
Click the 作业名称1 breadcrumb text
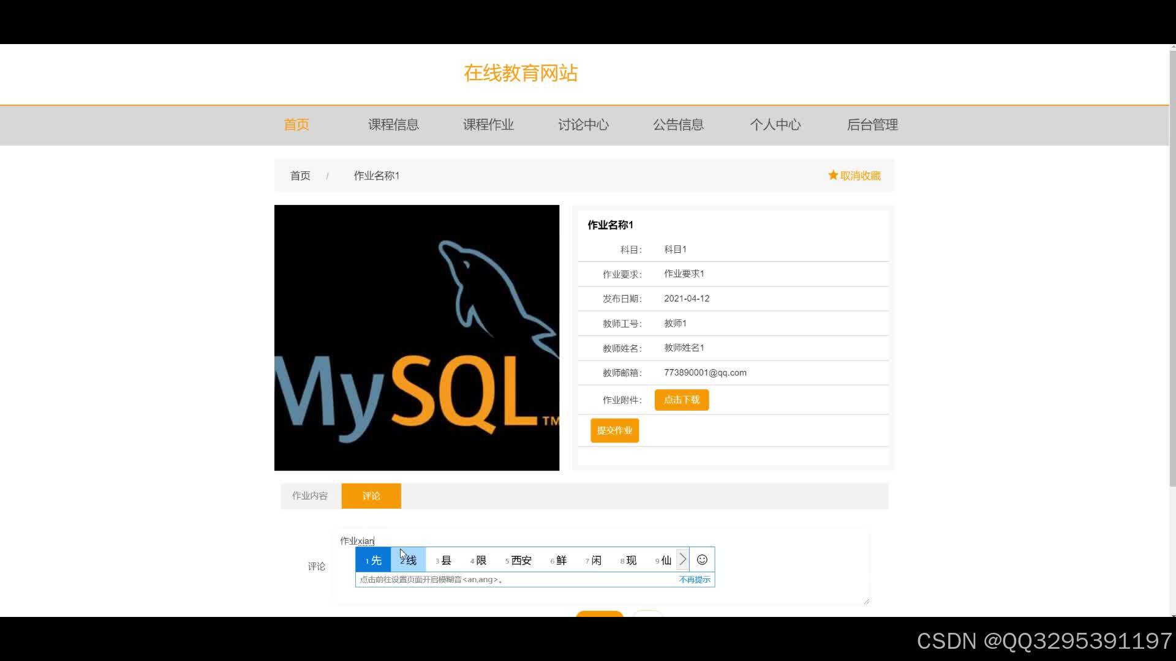point(377,176)
